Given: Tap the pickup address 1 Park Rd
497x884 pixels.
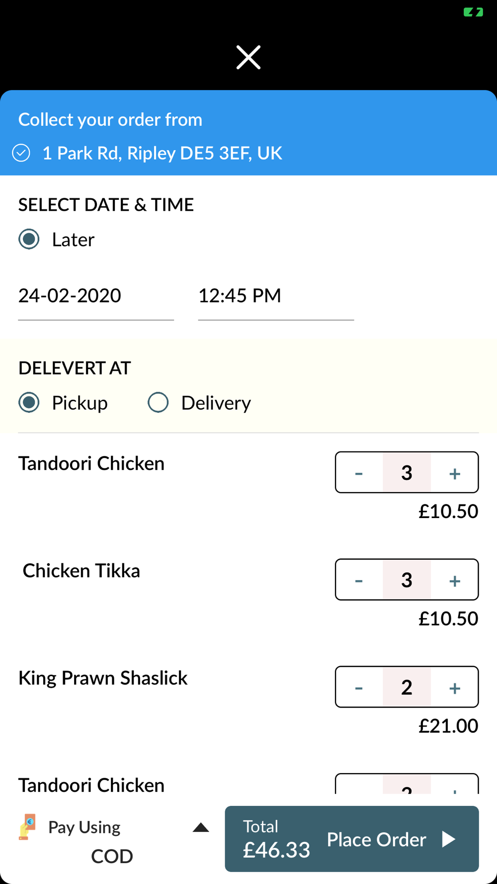Looking at the screenshot, I should 162,153.
